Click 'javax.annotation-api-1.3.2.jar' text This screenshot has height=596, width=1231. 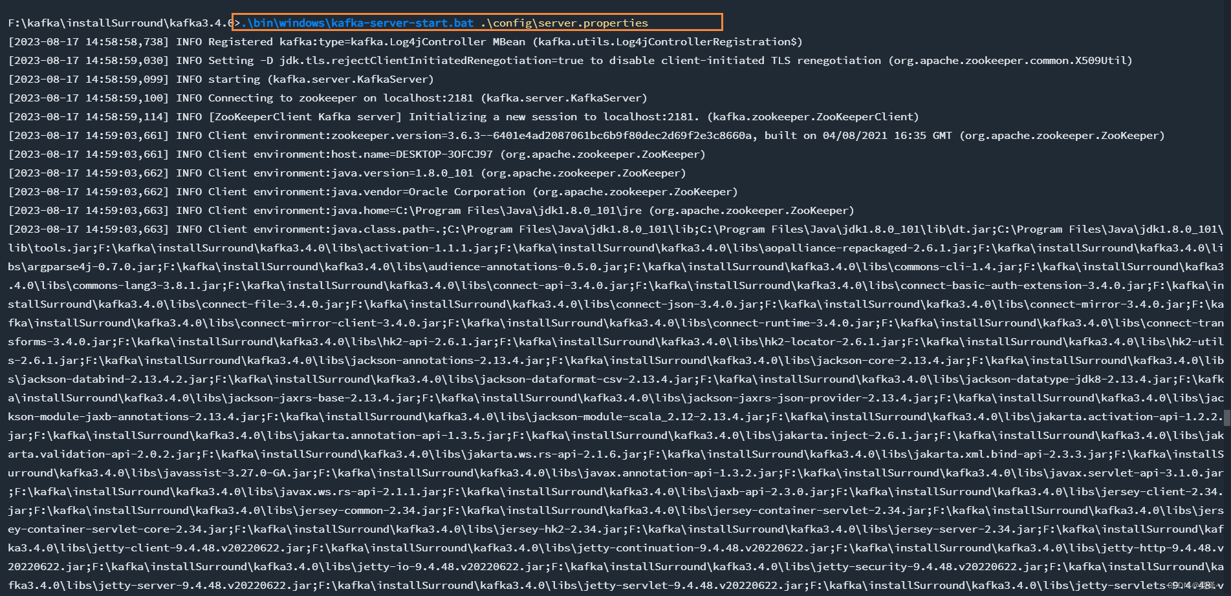[681, 473]
